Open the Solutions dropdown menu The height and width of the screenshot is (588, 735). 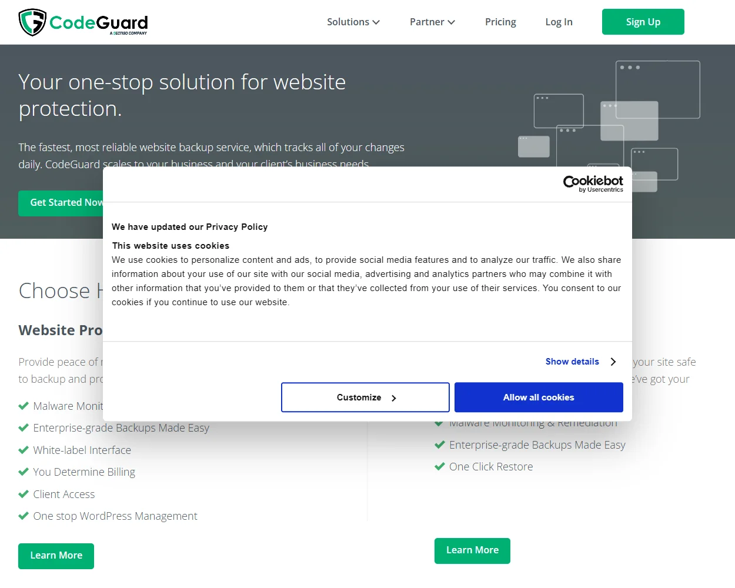353,22
